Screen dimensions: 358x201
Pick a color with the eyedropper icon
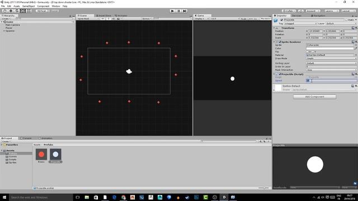point(356,49)
